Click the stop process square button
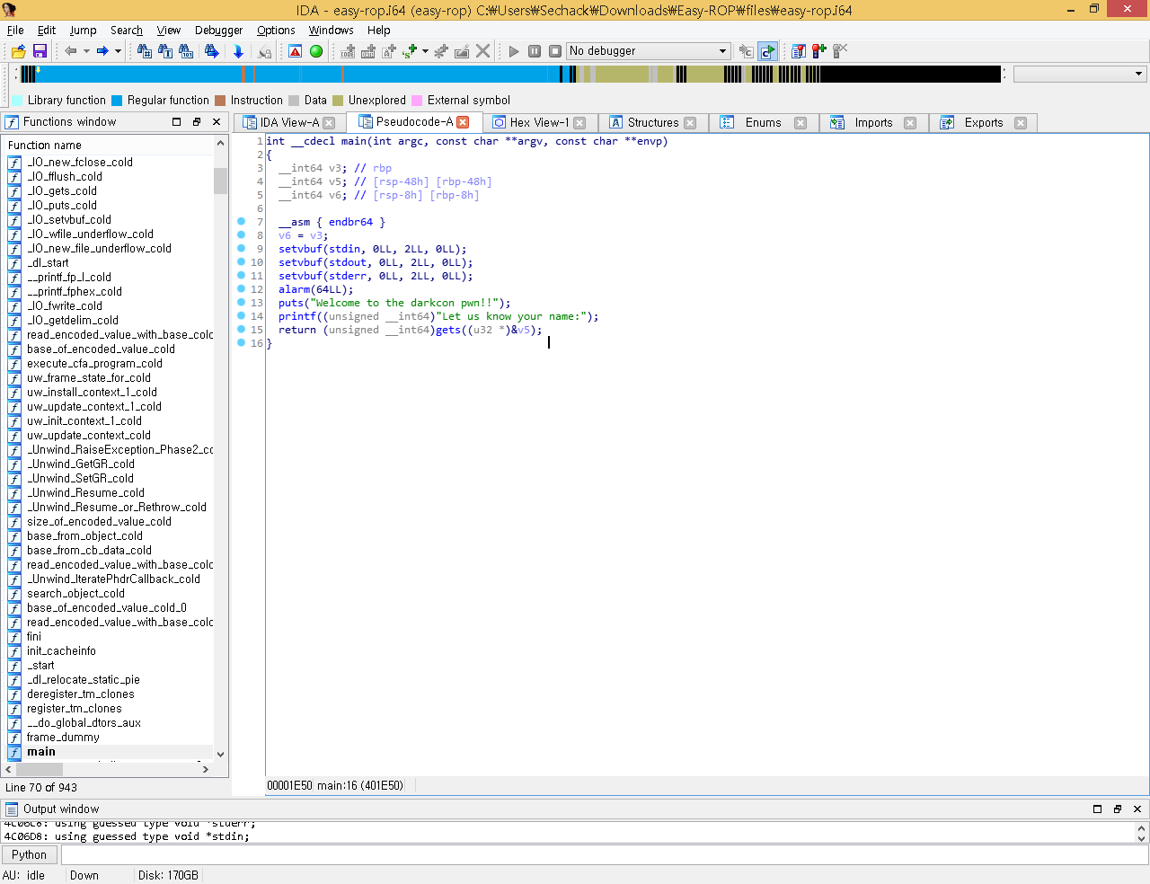Image resolution: width=1150 pixels, height=884 pixels. (x=555, y=51)
